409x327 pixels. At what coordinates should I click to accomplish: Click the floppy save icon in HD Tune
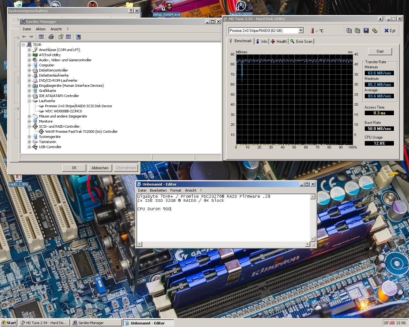tap(366, 30)
